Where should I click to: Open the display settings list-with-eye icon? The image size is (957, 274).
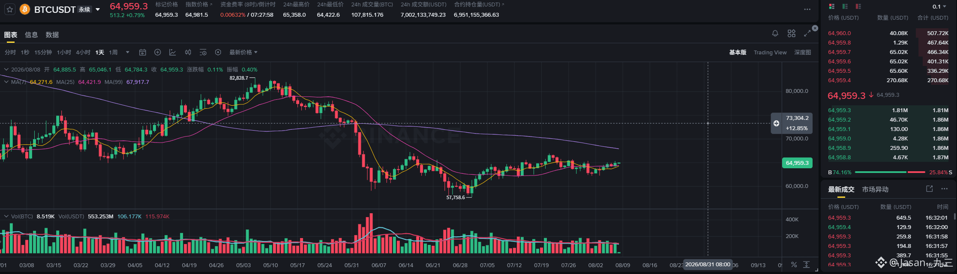click(x=203, y=52)
